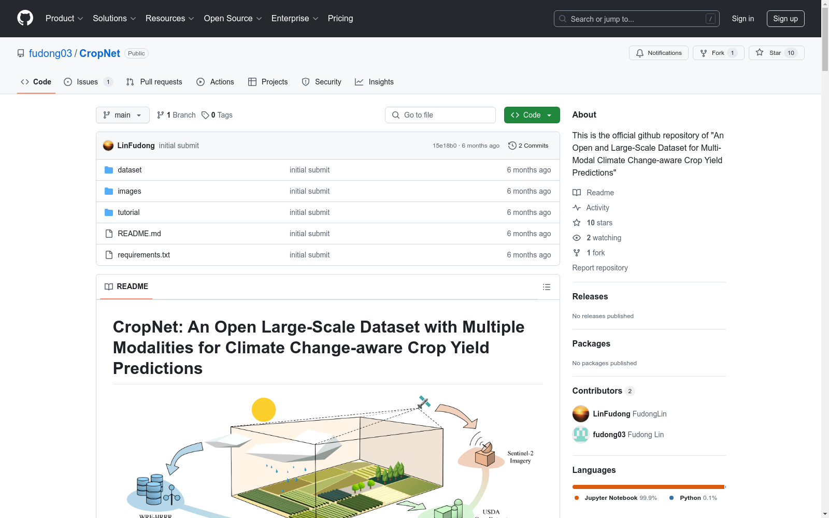Open the Security tab

coord(321,82)
